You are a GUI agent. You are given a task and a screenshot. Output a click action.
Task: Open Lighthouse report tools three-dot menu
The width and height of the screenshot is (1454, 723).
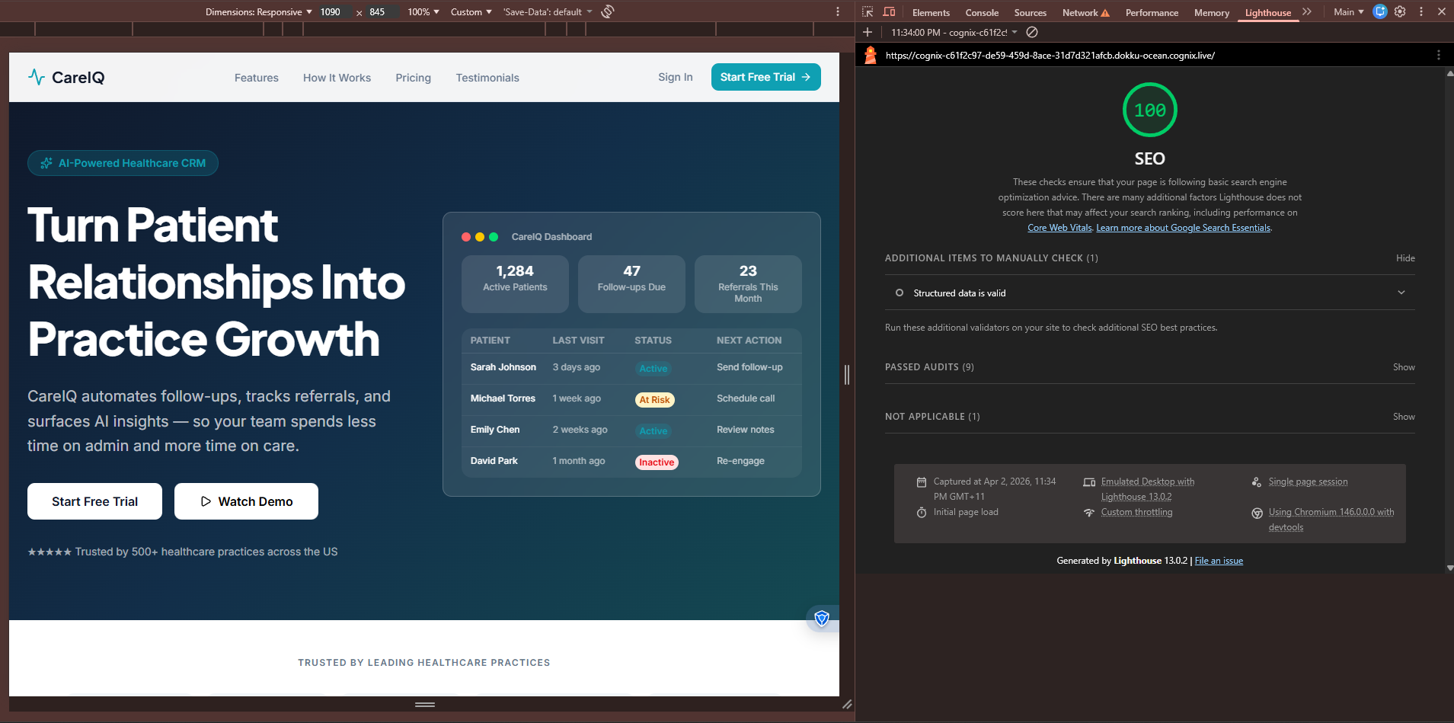click(x=1438, y=55)
